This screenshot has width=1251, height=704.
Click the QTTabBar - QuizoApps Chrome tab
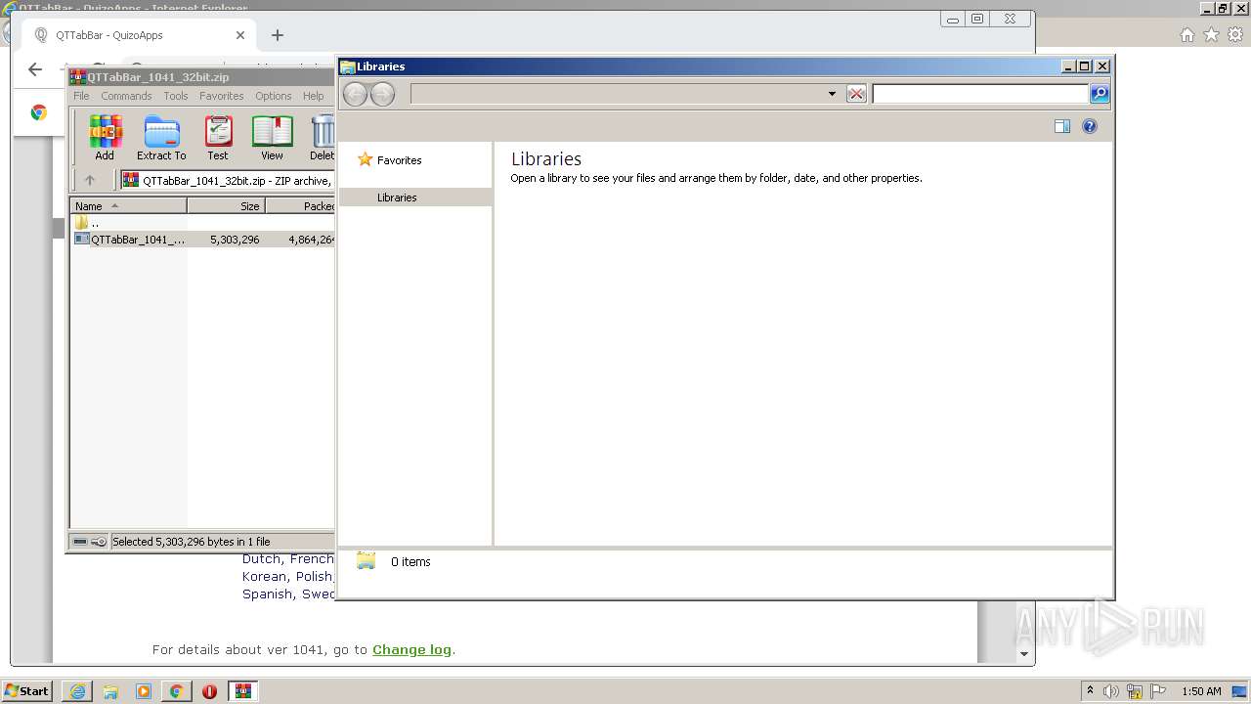point(137,35)
